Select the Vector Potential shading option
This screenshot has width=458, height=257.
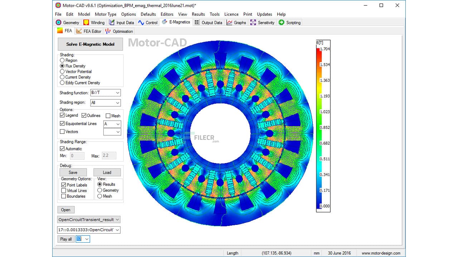pos(62,71)
